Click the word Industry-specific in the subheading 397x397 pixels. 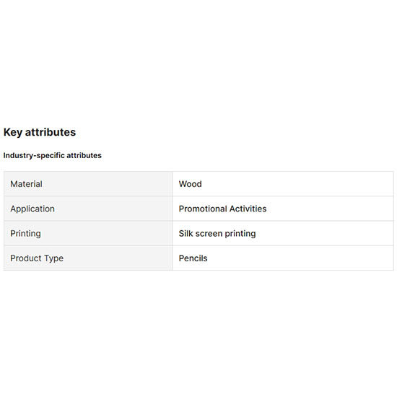click(x=34, y=155)
